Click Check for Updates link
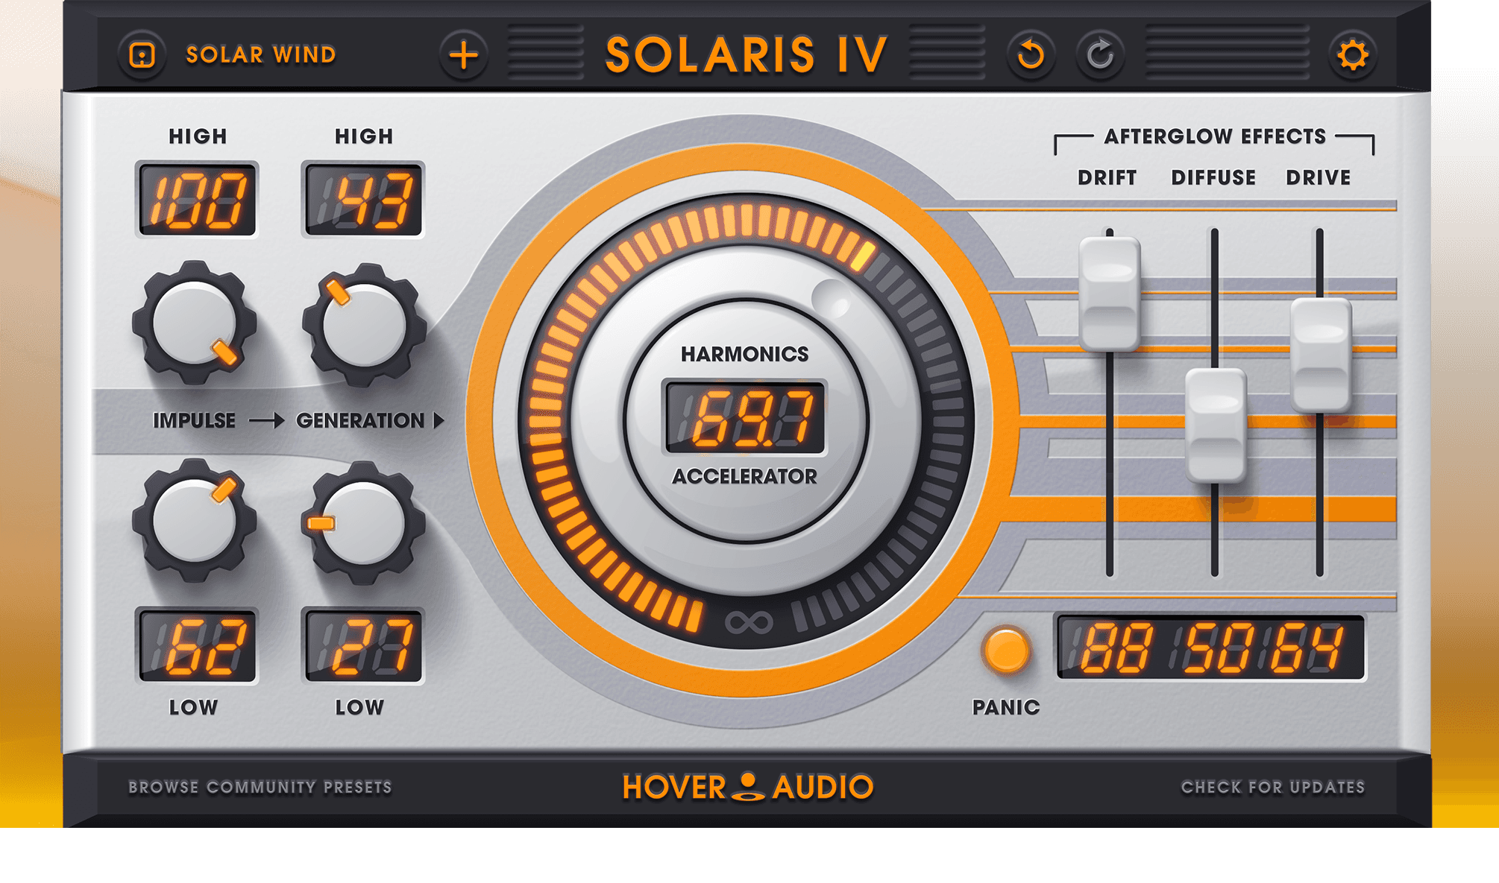Image resolution: width=1499 pixels, height=883 pixels. click(x=1272, y=788)
